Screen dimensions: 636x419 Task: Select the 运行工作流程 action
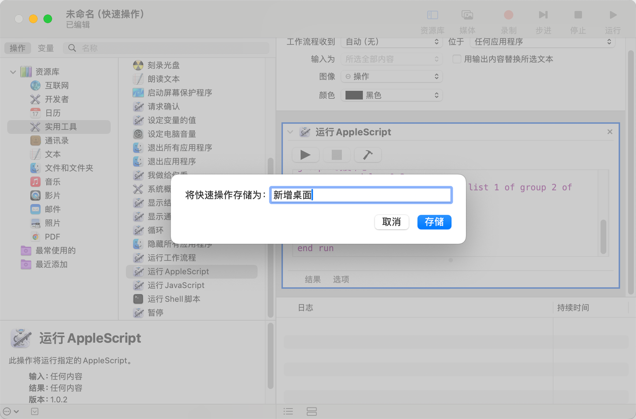click(x=171, y=257)
